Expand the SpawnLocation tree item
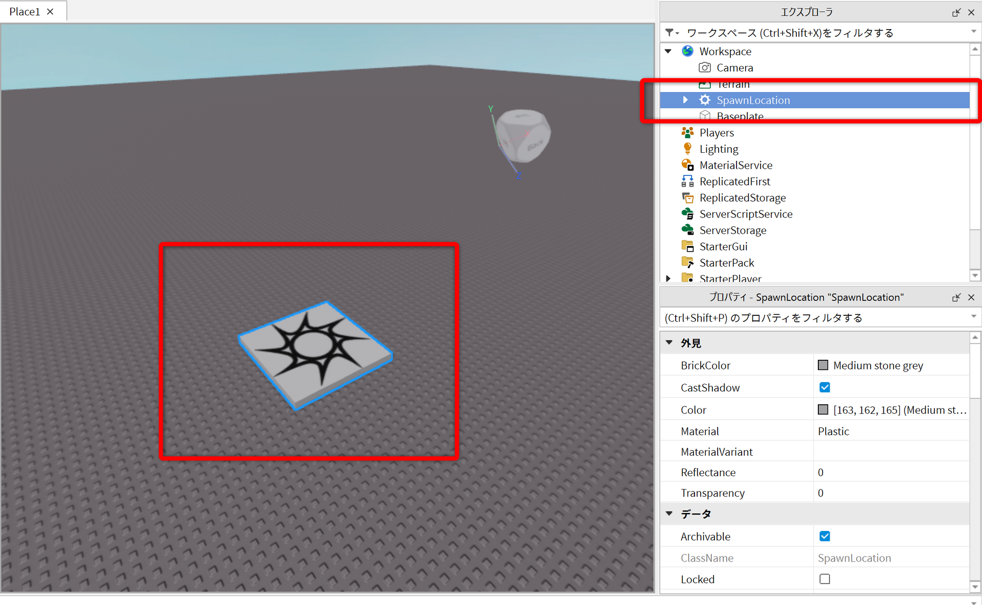Screen dimensions: 982x605 (685, 100)
